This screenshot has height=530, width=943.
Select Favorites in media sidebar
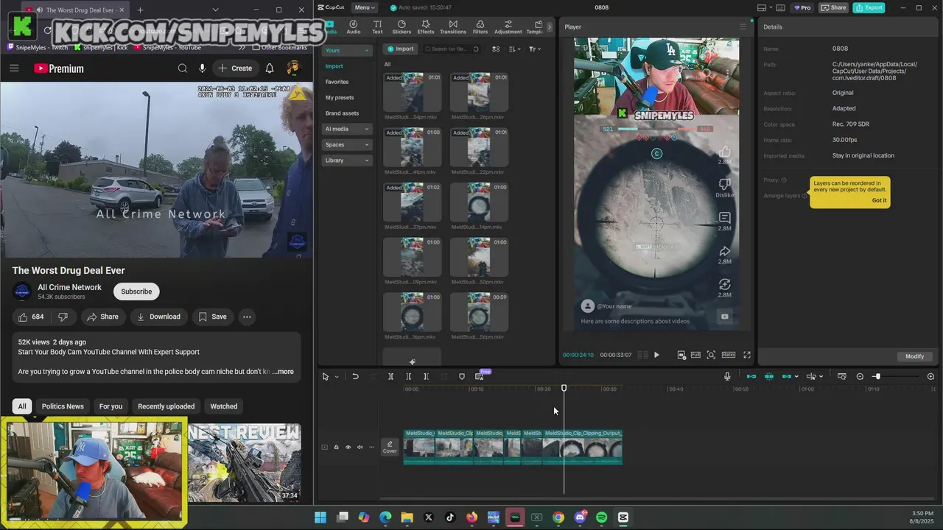coord(337,82)
